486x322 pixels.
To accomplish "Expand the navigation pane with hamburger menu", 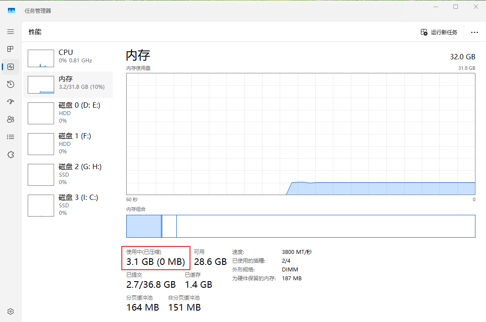I will click(x=11, y=32).
